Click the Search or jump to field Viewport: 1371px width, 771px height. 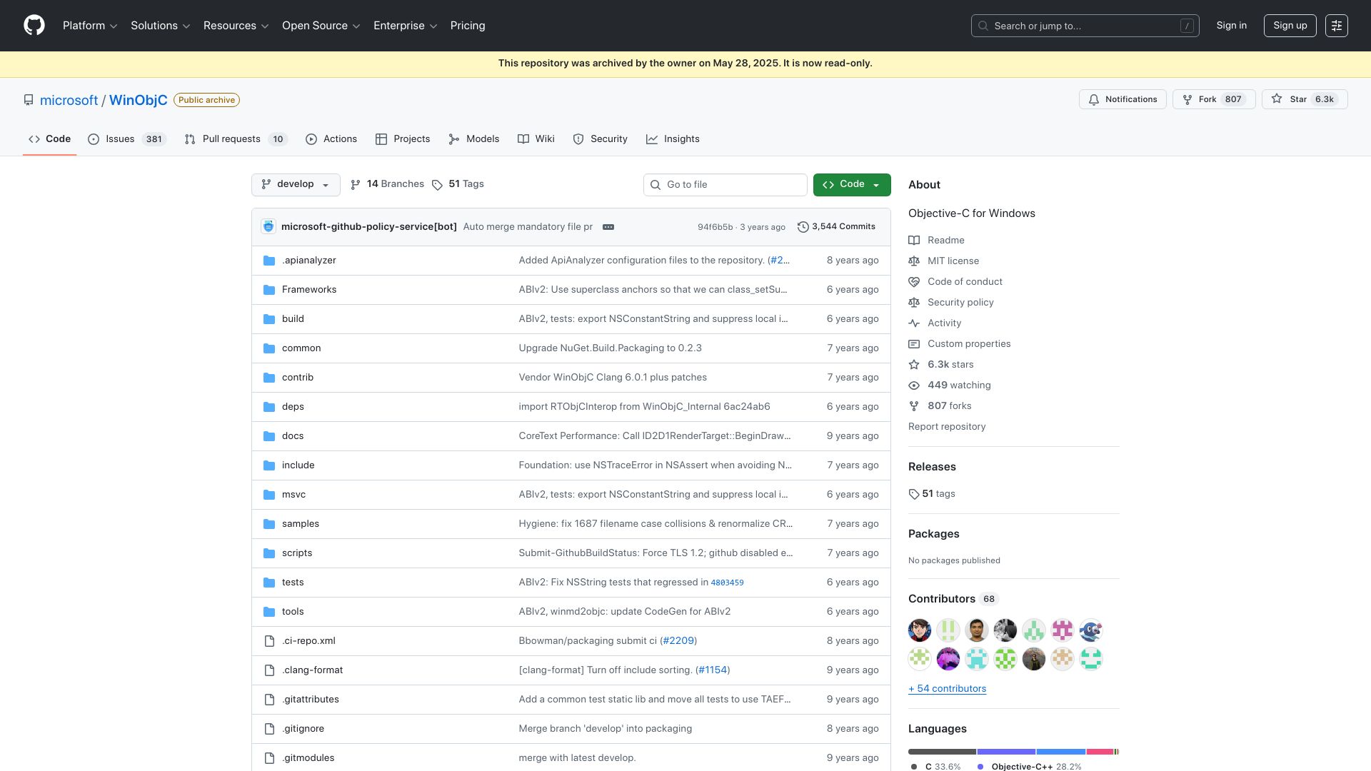(1085, 26)
